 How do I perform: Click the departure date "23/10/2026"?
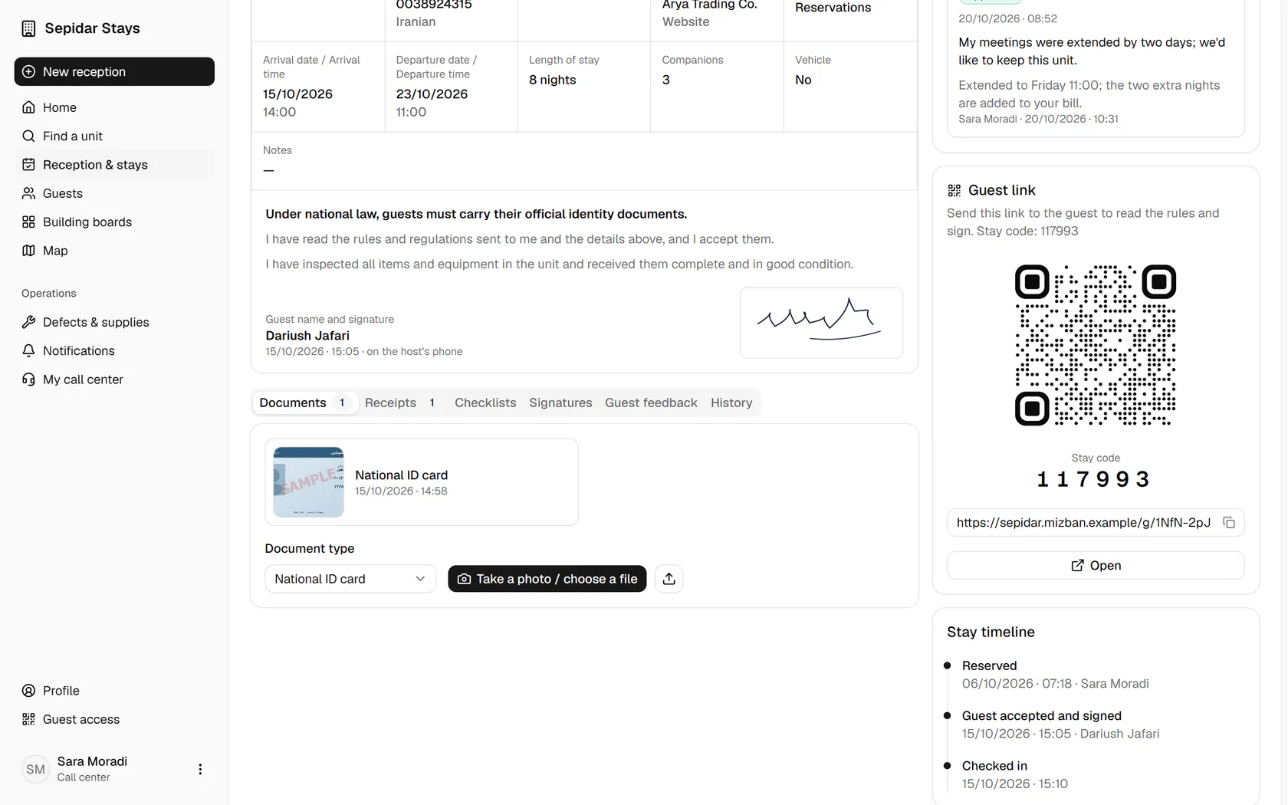432,94
